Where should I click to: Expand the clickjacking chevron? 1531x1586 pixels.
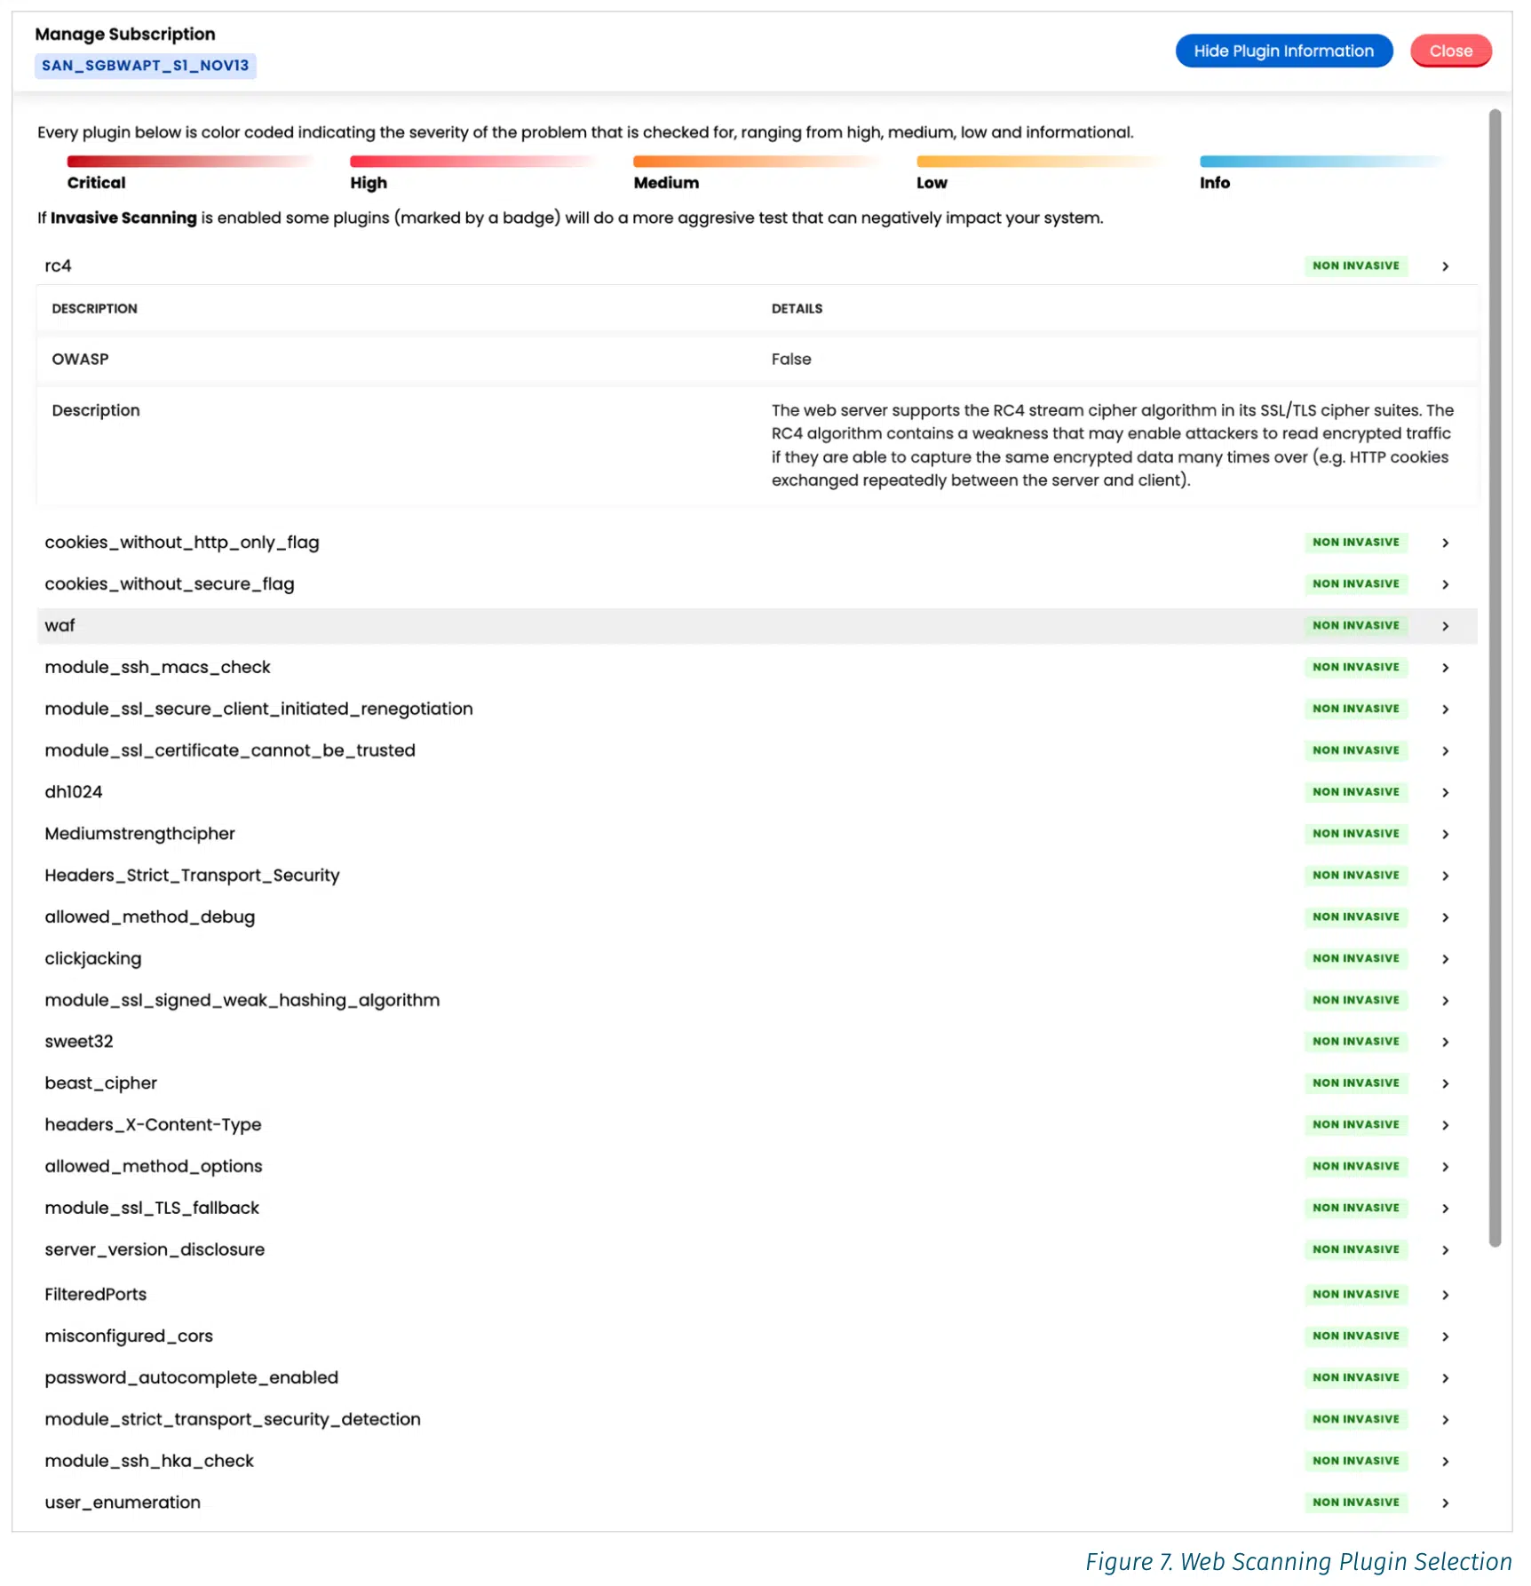tap(1445, 959)
